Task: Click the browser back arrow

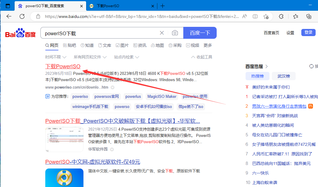Action: 9,16
